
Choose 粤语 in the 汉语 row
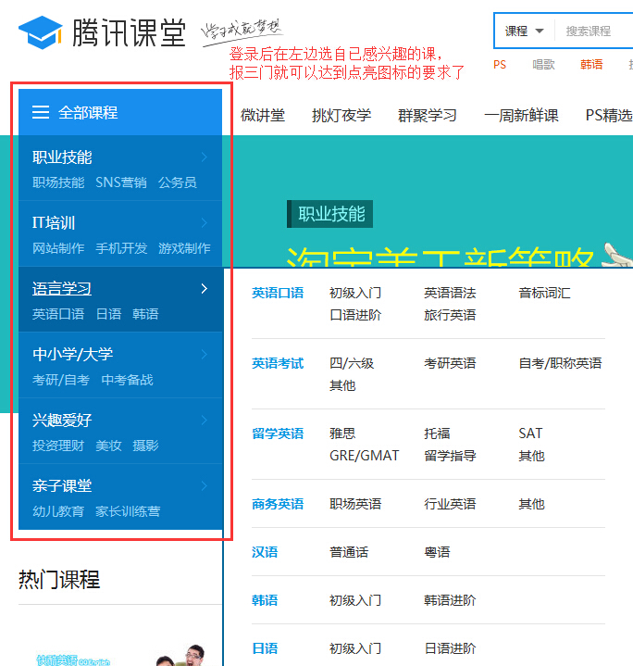pos(437,552)
